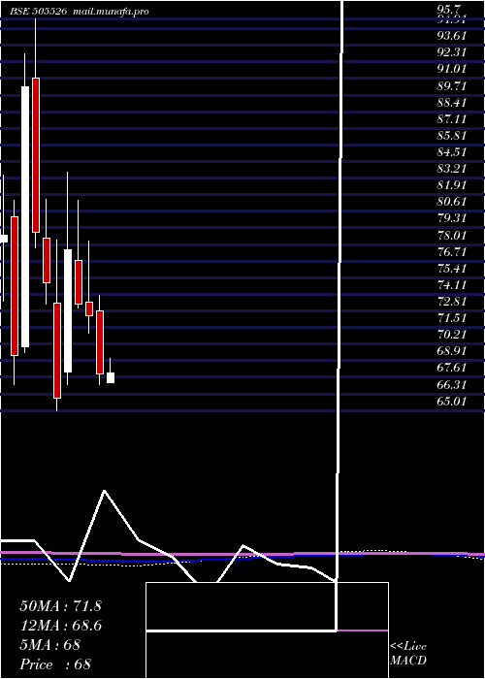485x679 pixels.
Task: Select the 70.21 price axis label
Action: tap(452, 334)
